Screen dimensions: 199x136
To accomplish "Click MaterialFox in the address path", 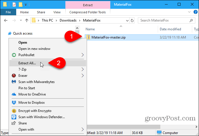I will pyautogui.click(x=92, y=20).
